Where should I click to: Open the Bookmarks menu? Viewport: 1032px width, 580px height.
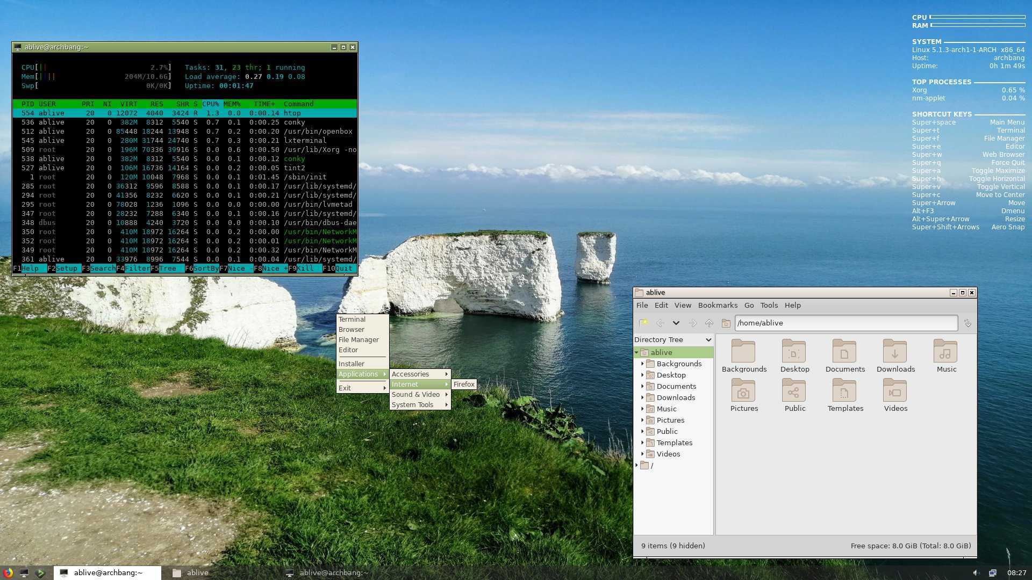coord(717,305)
